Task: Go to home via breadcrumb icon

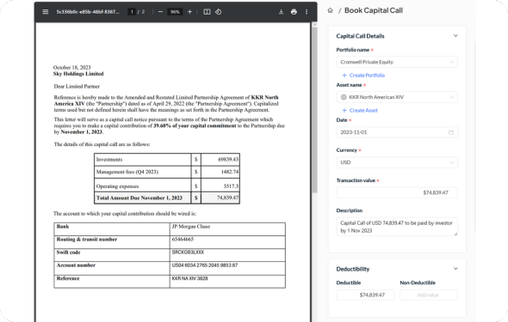Action: (330, 10)
